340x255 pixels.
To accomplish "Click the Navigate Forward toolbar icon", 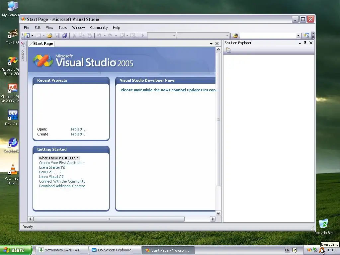I will click(133, 35).
